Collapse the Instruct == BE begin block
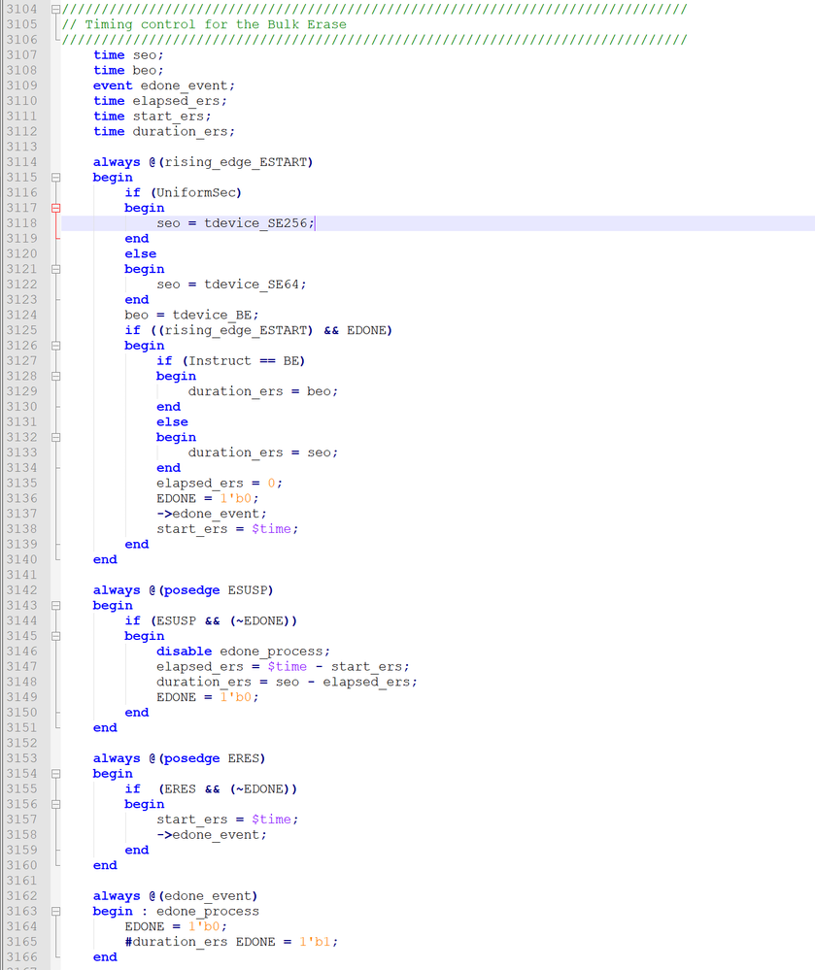Image resolution: width=815 pixels, height=970 pixels. coord(55,376)
